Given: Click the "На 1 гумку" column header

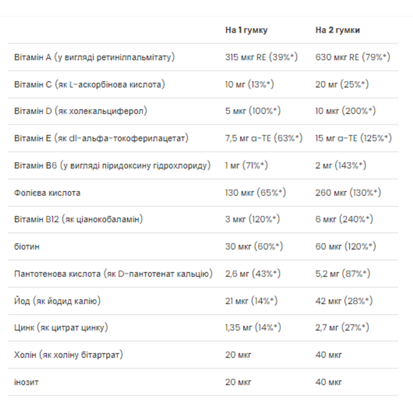Looking at the screenshot, I should (246, 30).
